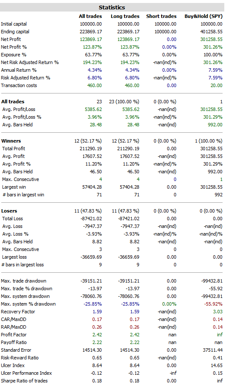Click the Annual Return % row label
Screen dimensions: 226x385
tap(19, 70)
